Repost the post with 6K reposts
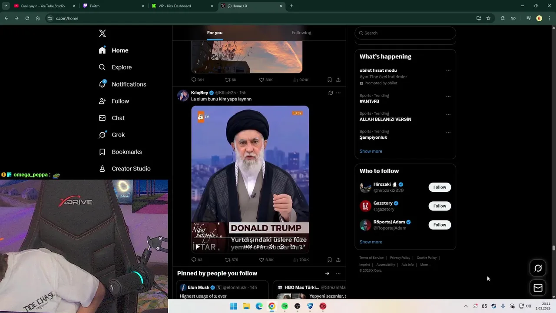Screen dimensions: 556x313 (230, 80)
